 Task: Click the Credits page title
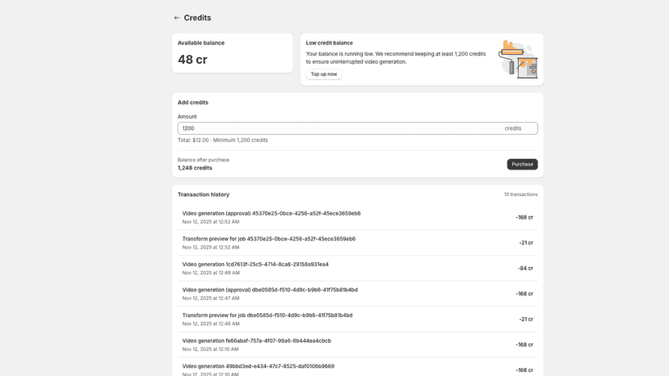click(197, 18)
